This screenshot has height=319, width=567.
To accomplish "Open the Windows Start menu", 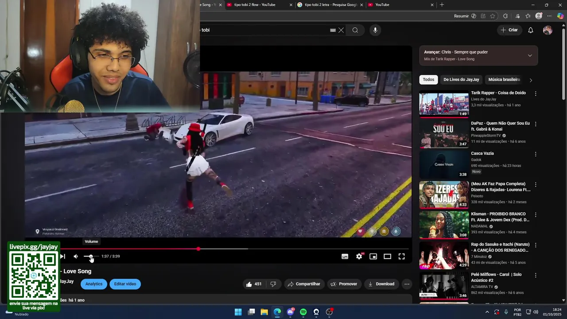I will click(x=238, y=312).
